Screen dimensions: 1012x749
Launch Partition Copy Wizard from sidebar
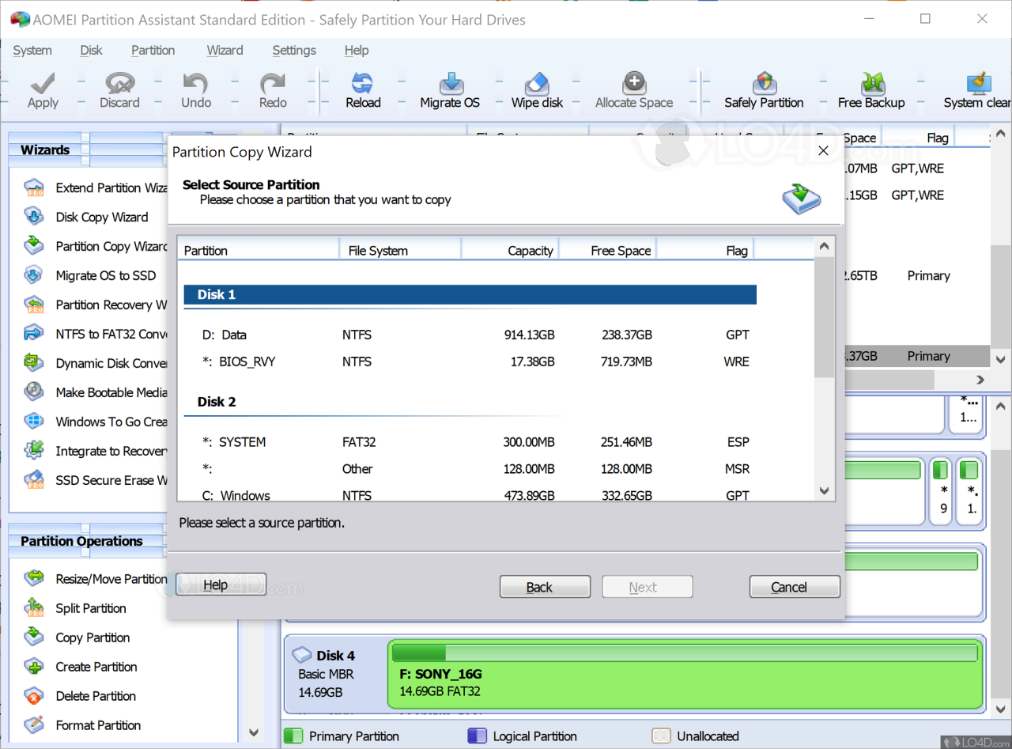point(96,246)
